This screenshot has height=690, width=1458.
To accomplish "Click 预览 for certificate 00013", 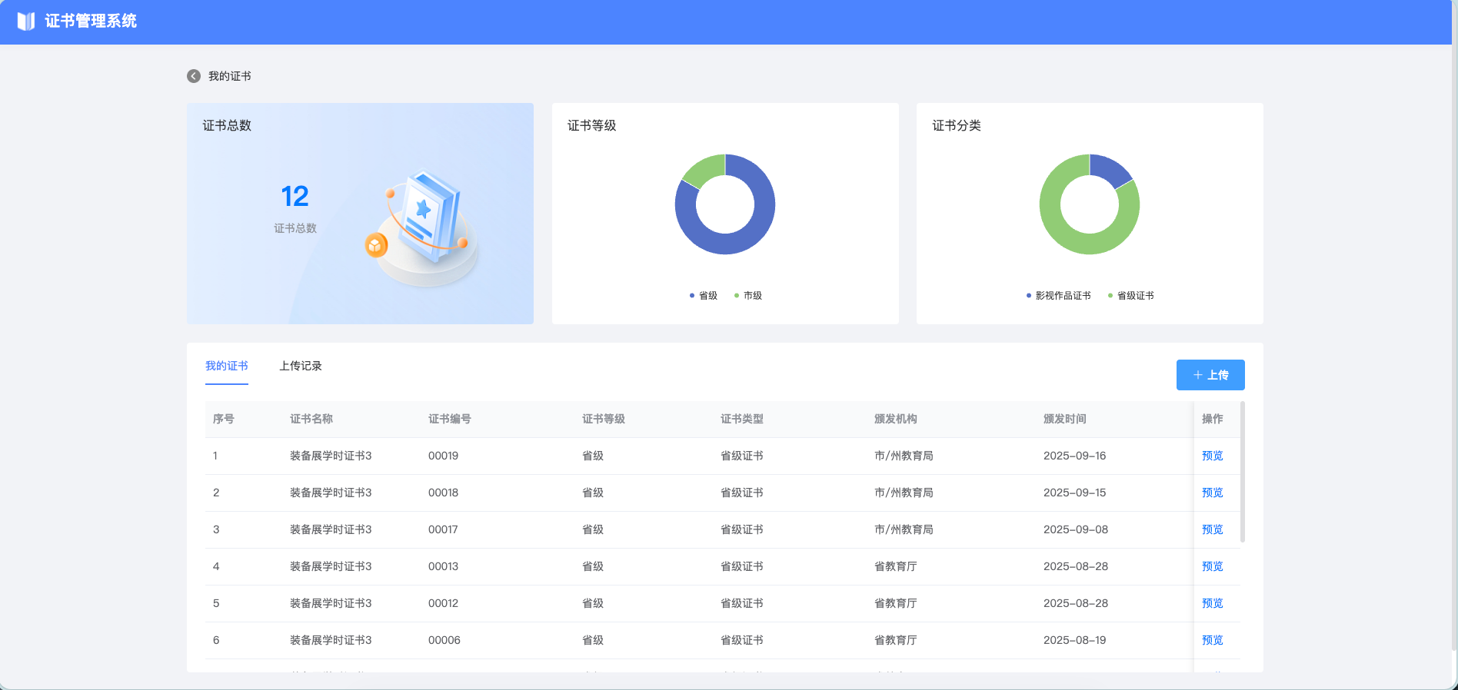I will (1212, 566).
